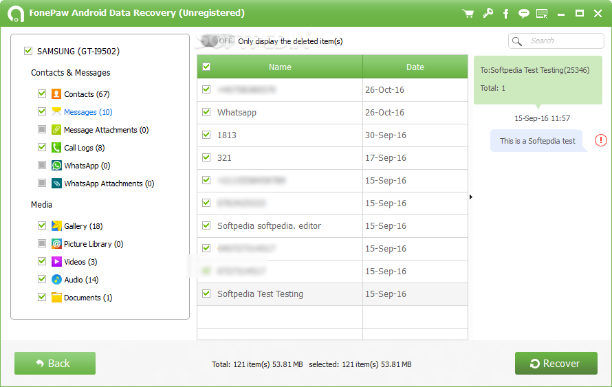This screenshot has height=387, width=612.
Task: Click the register key icon
Action: coord(488,14)
